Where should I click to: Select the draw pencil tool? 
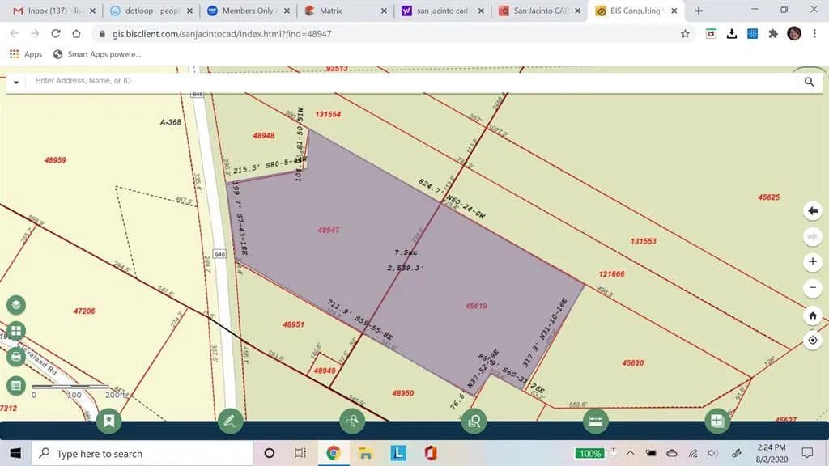[x=230, y=420]
